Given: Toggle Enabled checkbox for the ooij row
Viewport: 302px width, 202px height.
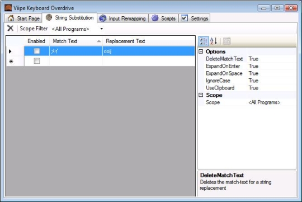Looking at the screenshot, I should (37, 51).
